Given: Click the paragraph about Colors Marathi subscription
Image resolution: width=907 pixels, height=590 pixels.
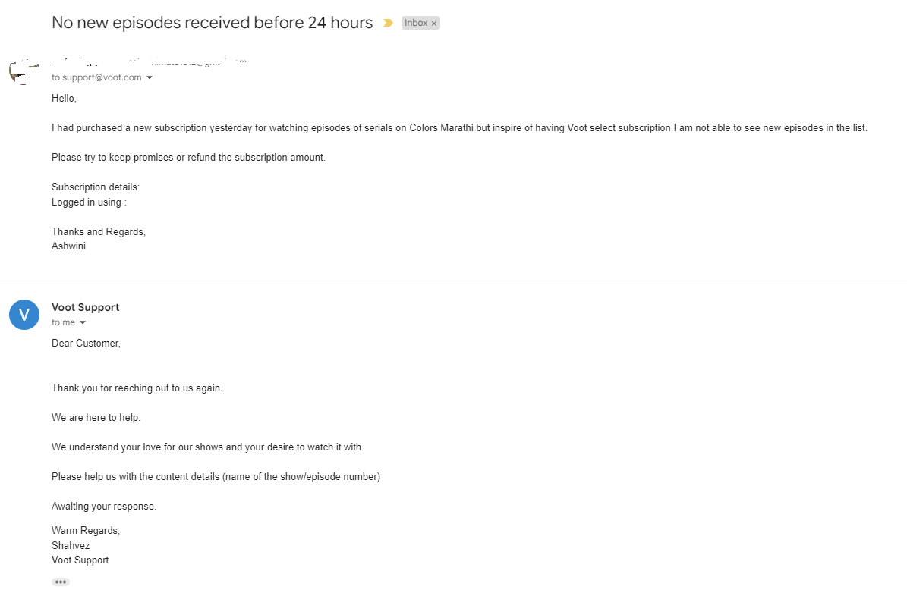Looking at the screenshot, I should pyautogui.click(x=458, y=127).
